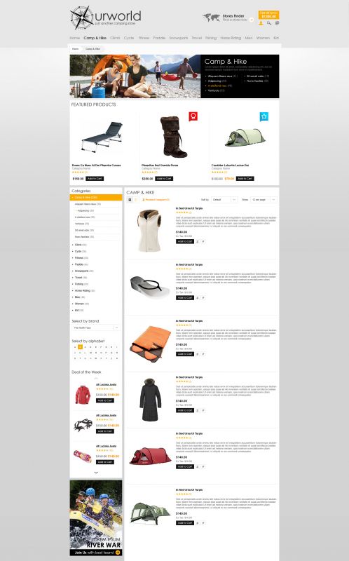Click the magnifier search icon in header
The width and height of the screenshot is (349, 561).
pos(269,23)
